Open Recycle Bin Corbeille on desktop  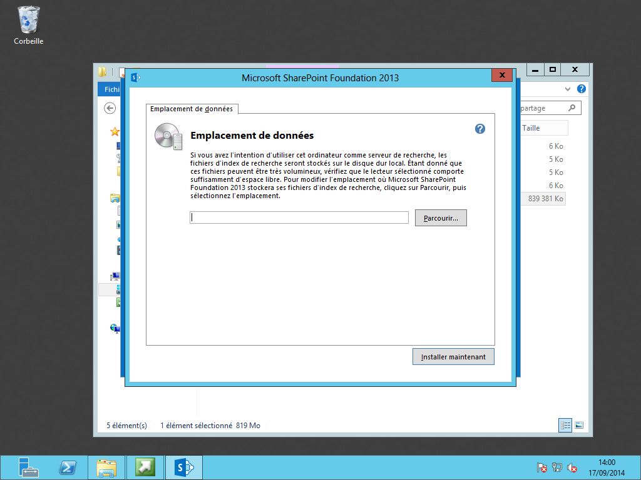(28, 25)
